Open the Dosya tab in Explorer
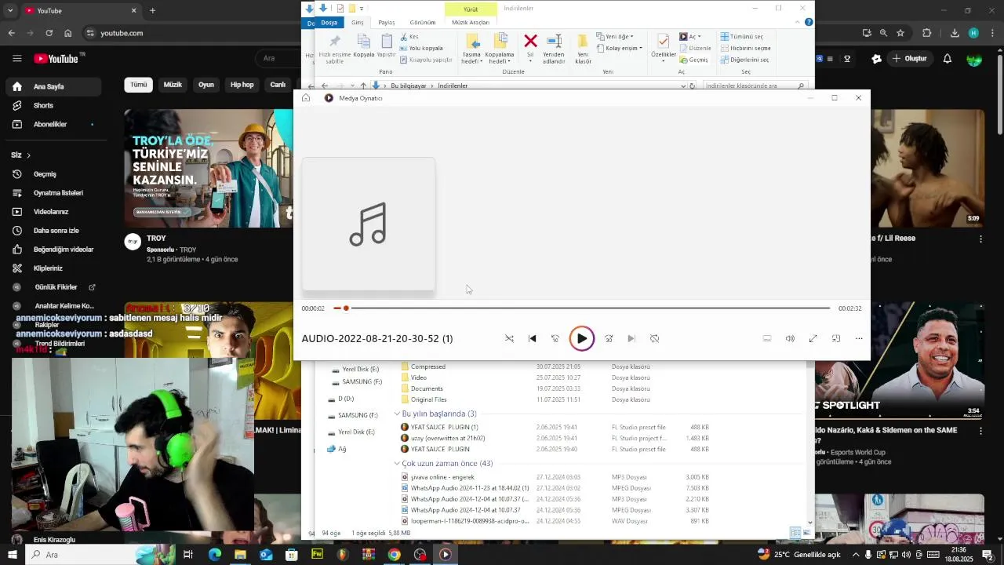Screen dimensions: 1004x565 tap(329, 23)
